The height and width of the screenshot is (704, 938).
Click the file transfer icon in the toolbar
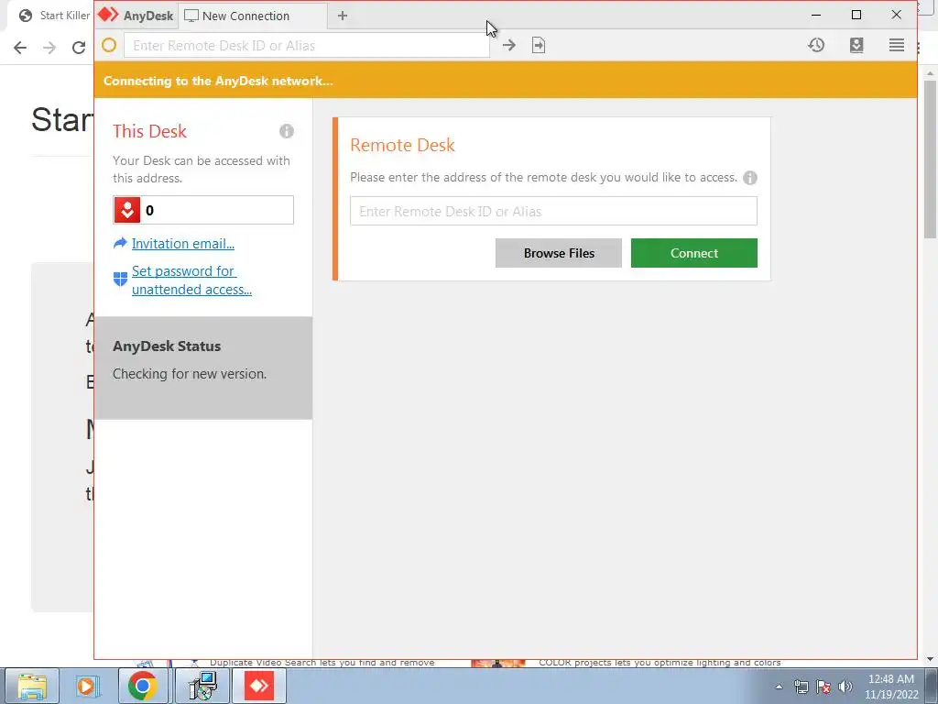point(539,45)
